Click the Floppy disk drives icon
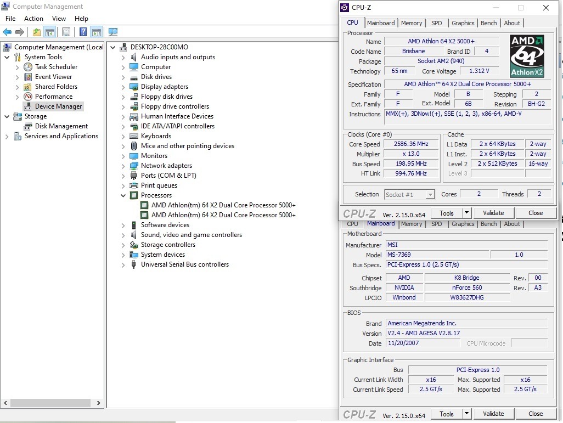563x423 pixels. tap(133, 97)
